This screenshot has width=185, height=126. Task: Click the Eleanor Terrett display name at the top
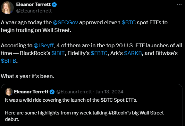pos(33,4)
